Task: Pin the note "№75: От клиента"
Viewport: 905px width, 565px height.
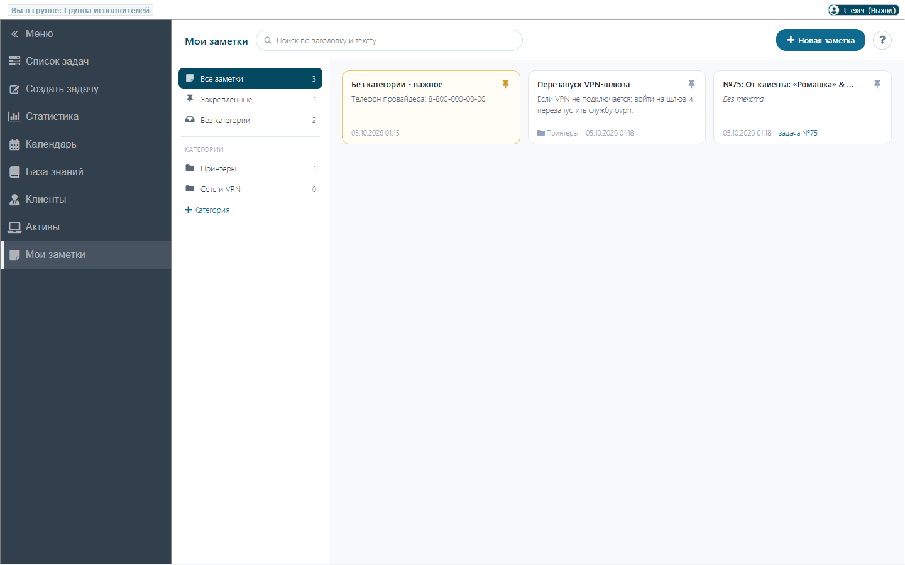Action: [x=877, y=84]
